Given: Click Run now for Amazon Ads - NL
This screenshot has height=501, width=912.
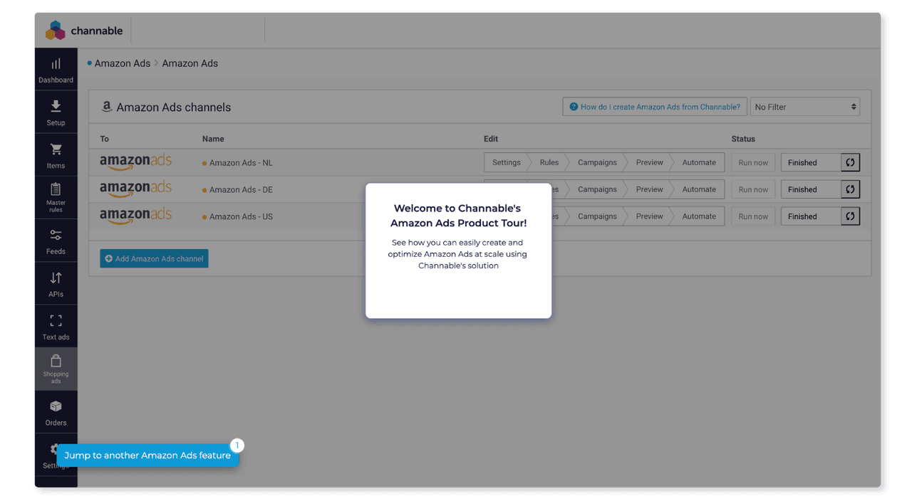Looking at the screenshot, I should (753, 162).
